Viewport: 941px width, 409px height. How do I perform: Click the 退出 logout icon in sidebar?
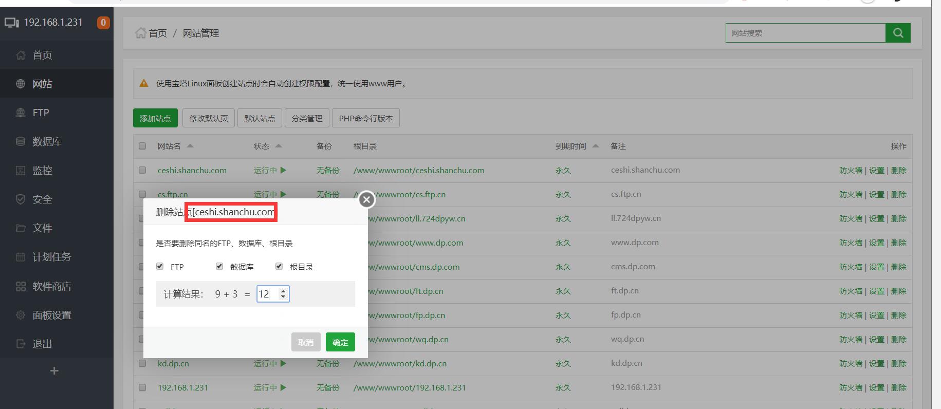coord(21,344)
